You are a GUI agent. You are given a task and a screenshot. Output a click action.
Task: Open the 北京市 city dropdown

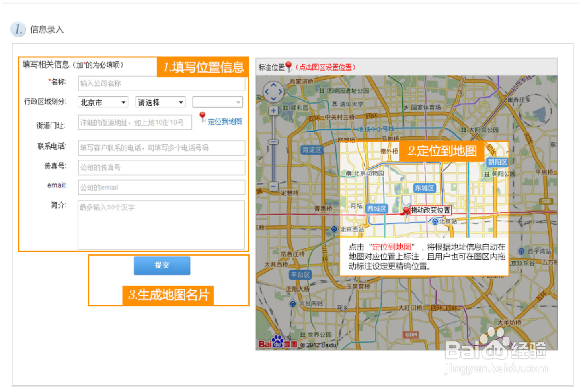tap(103, 102)
